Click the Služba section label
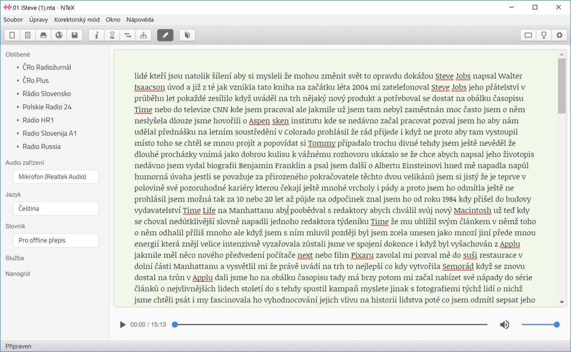The image size is (571, 352). click(14, 258)
